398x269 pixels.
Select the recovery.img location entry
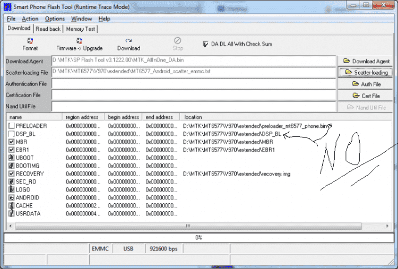click(x=237, y=174)
